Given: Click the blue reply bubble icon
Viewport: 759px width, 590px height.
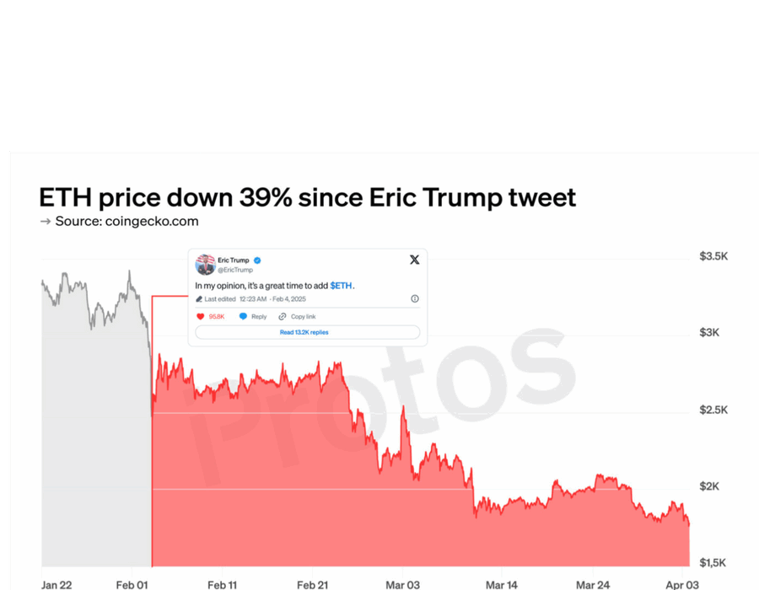Looking at the screenshot, I should click(243, 316).
